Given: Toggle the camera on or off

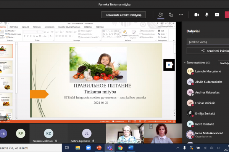Looking at the screenshot, I should click(197, 15).
